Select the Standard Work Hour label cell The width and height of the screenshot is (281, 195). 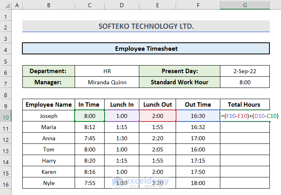click(x=180, y=82)
